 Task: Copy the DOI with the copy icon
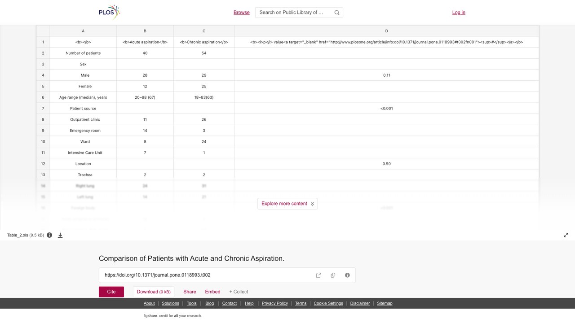click(333, 275)
